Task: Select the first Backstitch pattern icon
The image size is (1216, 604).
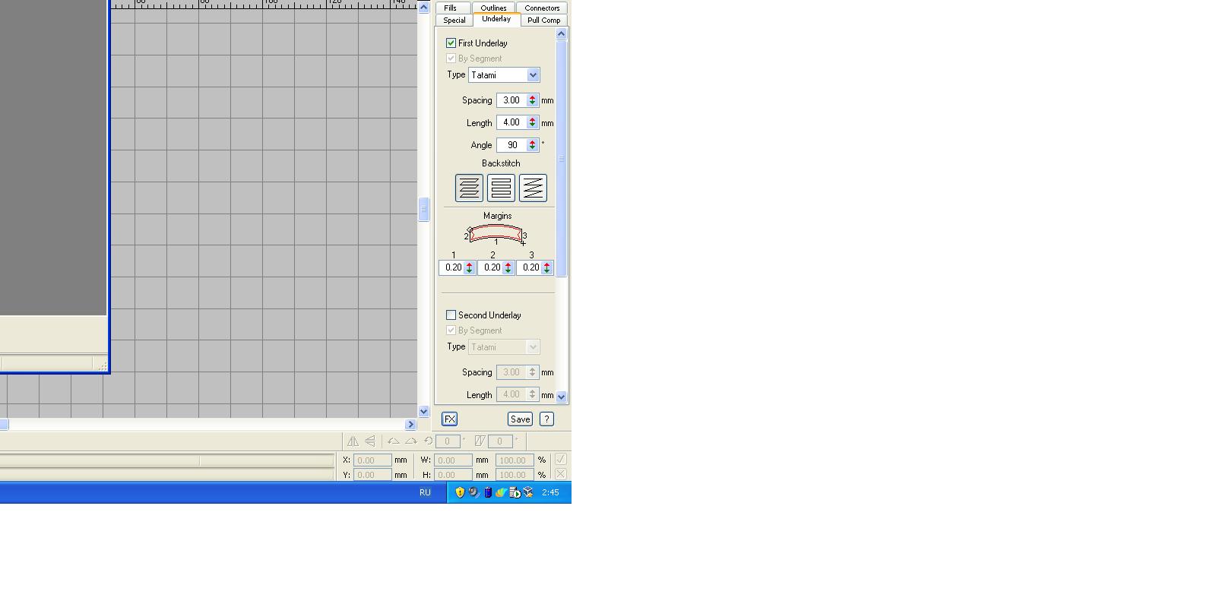Action: [469, 188]
